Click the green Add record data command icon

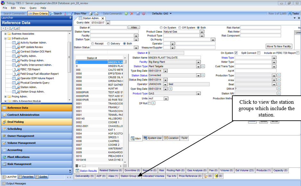(126, 14)
